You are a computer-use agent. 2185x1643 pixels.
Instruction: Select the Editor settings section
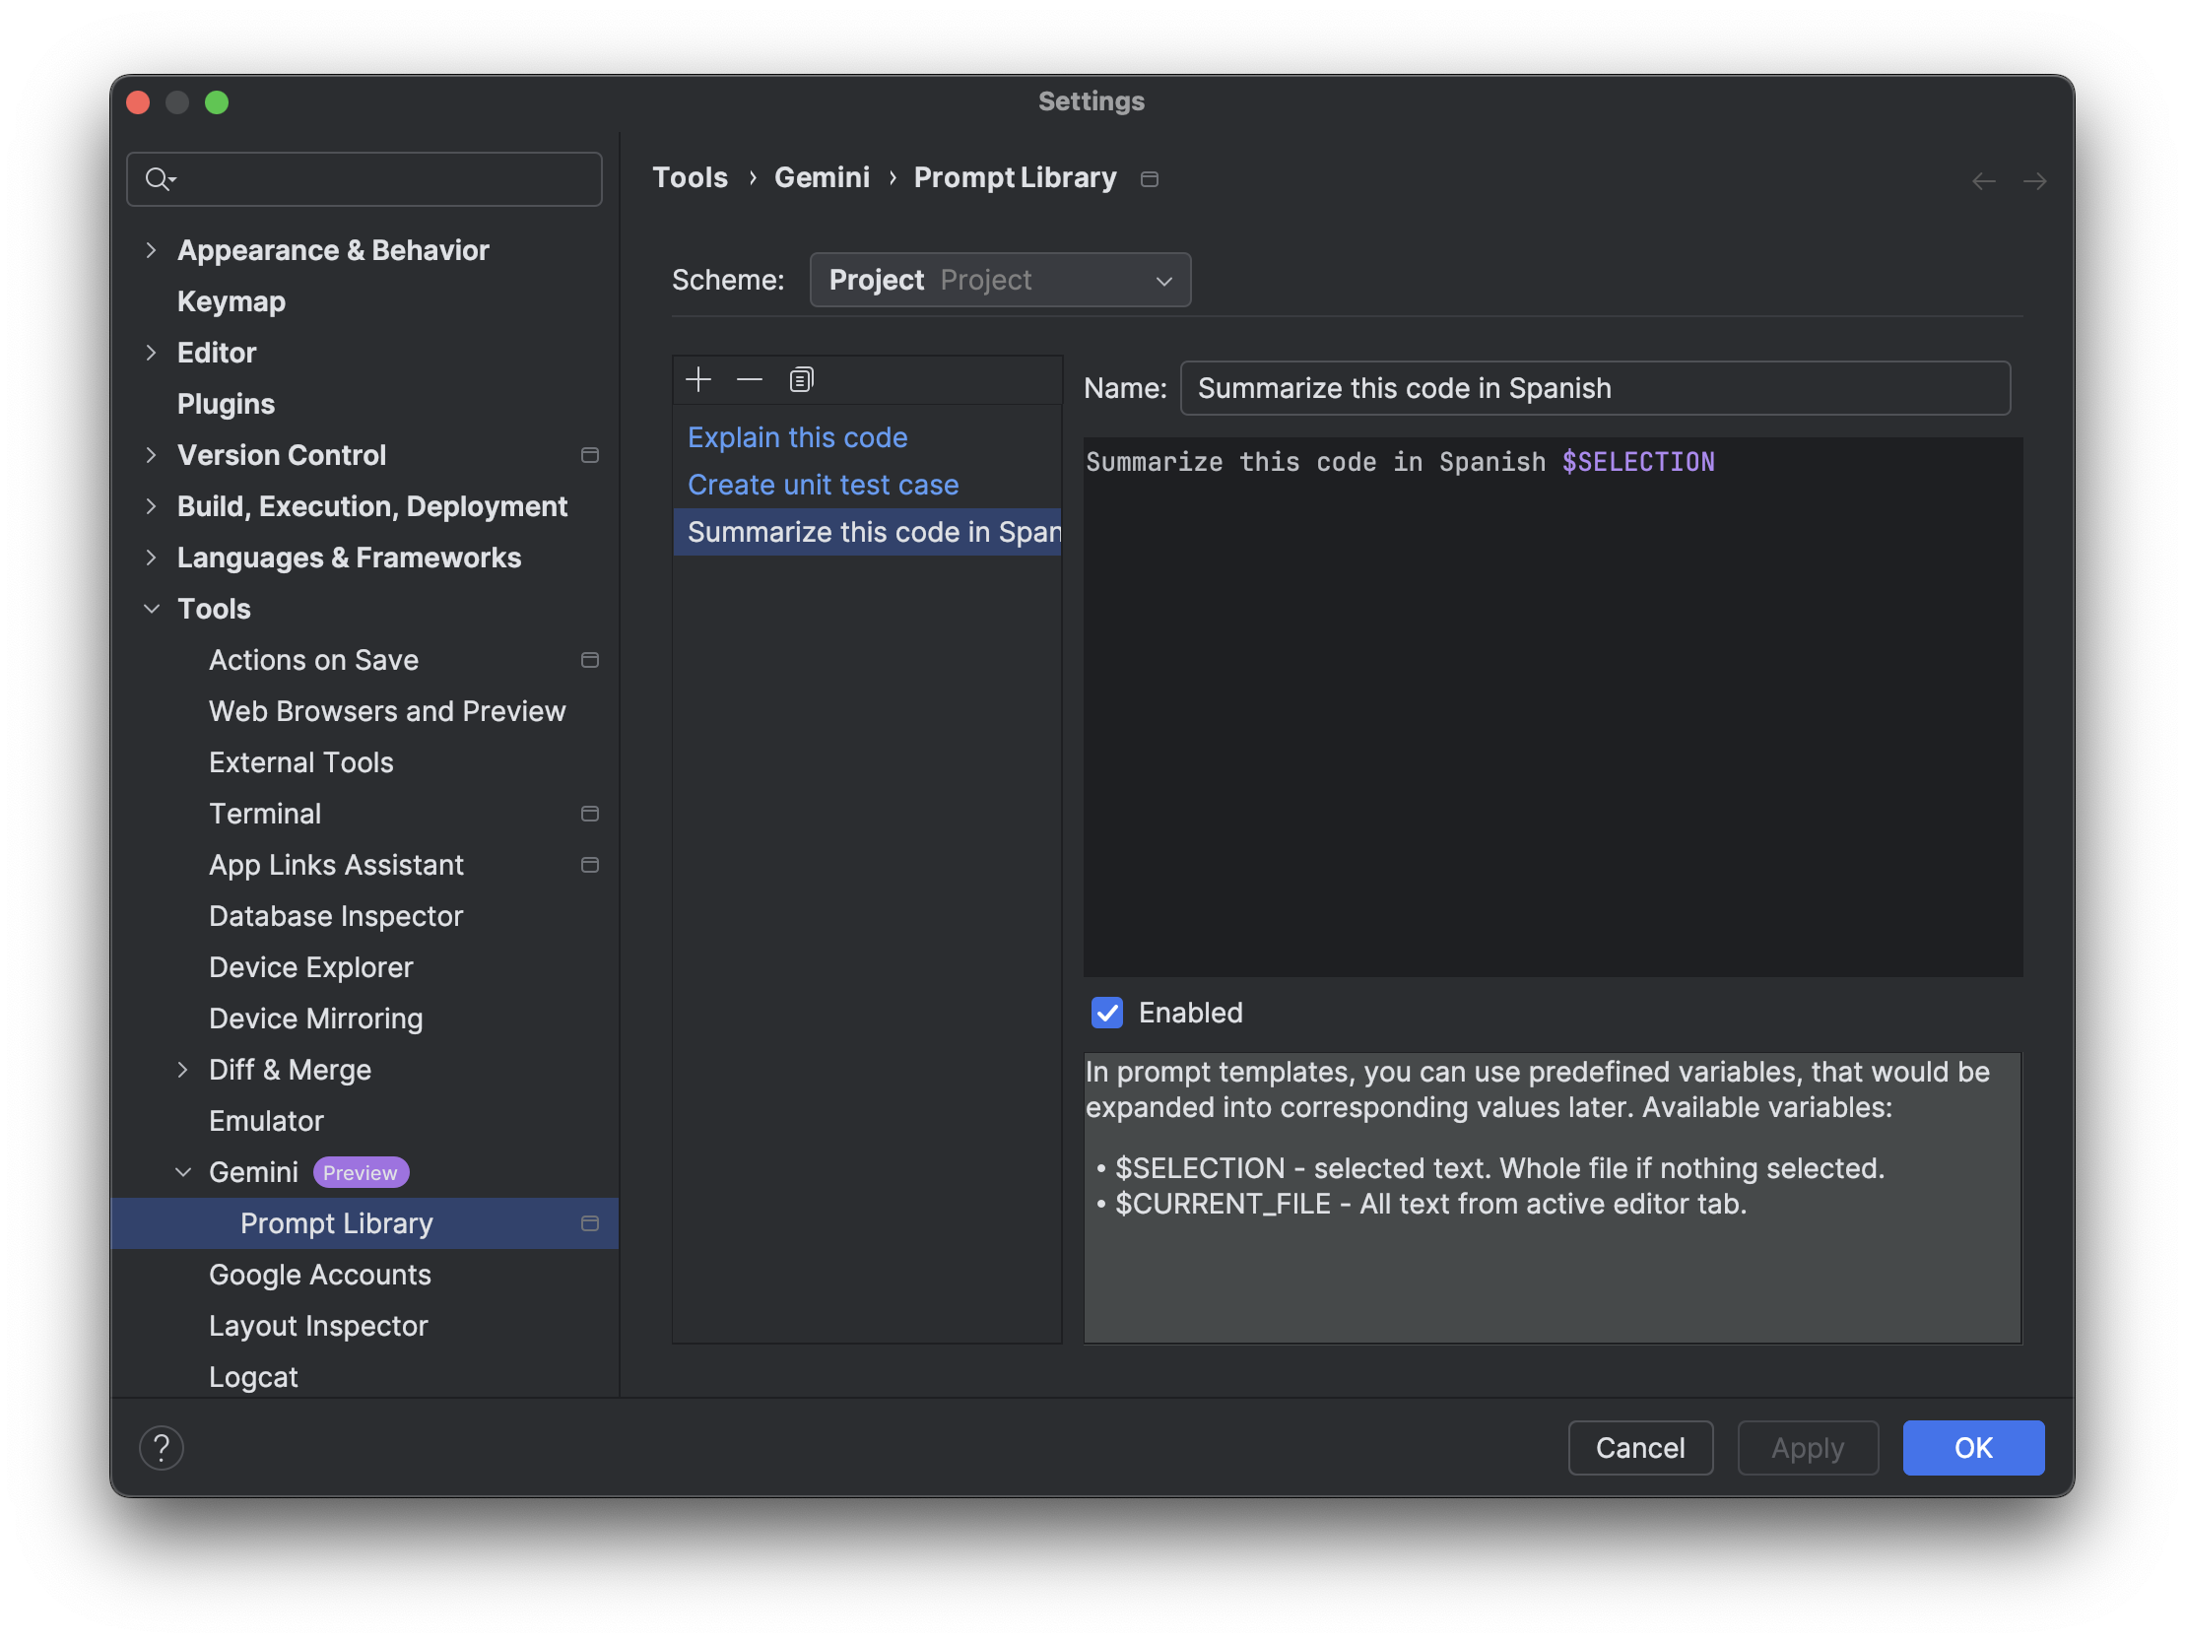[x=216, y=351]
